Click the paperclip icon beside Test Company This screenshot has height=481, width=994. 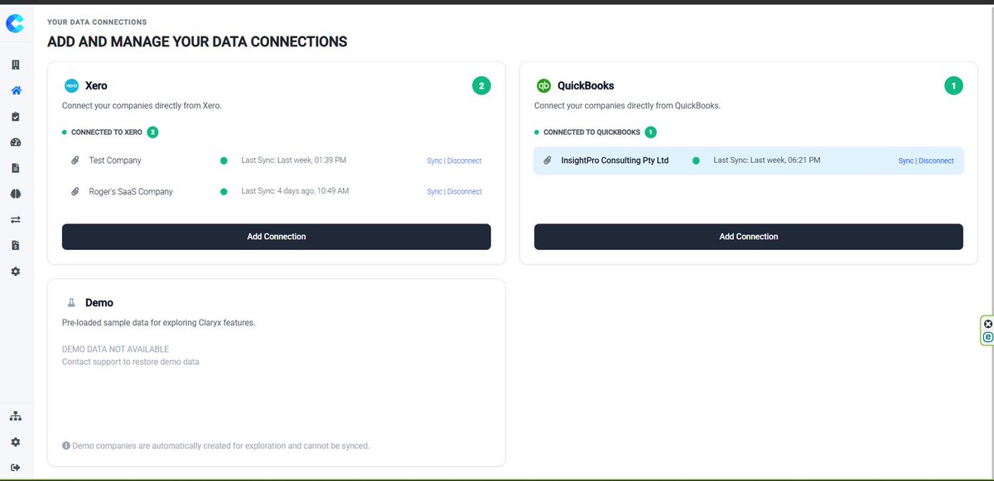tap(75, 161)
